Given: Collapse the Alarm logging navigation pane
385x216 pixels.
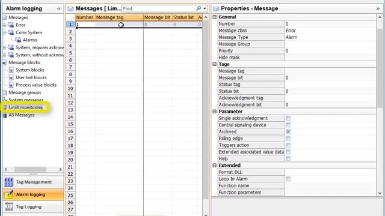Looking at the screenshot, I should [59, 8].
